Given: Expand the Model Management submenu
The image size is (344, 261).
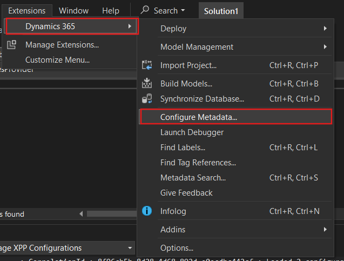Looking at the screenshot, I should (x=235, y=47).
